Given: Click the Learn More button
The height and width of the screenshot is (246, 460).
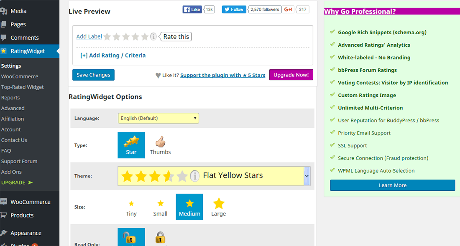Looking at the screenshot, I should coord(393,185).
